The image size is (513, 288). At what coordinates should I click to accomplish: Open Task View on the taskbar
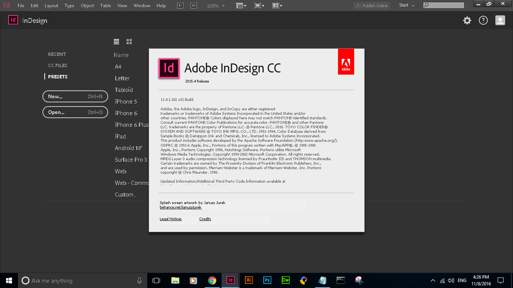[x=156, y=280]
